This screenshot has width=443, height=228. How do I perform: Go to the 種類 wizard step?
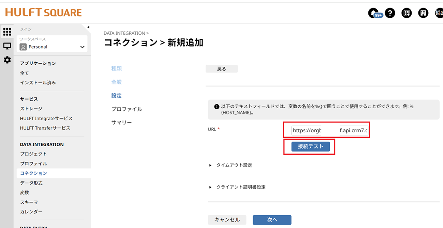click(117, 68)
